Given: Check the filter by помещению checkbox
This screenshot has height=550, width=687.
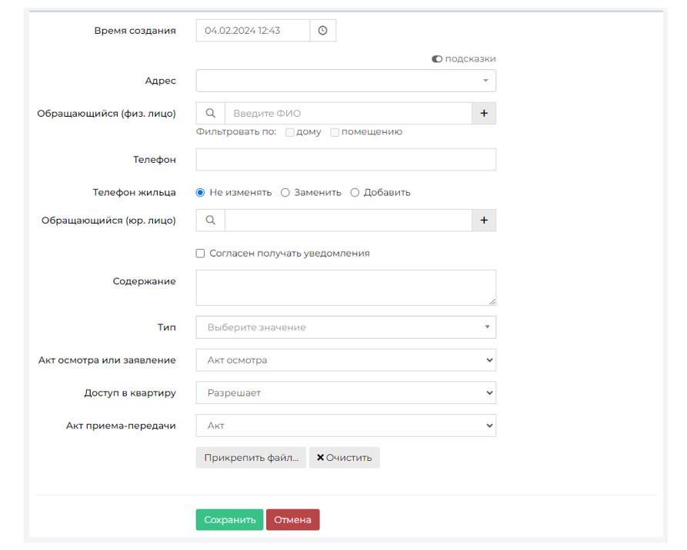Looking at the screenshot, I should 335,132.
